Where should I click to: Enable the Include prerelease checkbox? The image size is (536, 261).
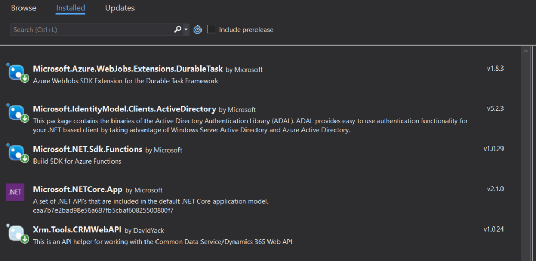tap(211, 30)
